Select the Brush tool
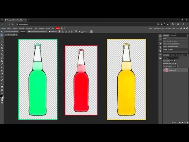Image resolution: width=189 pixels, height=142 pixels. [2, 58]
